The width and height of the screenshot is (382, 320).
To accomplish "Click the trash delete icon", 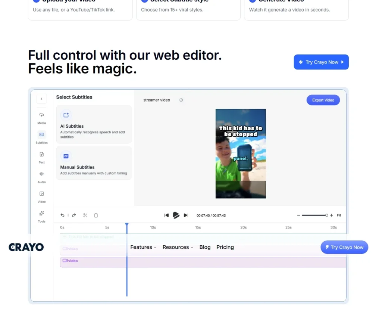I will point(96,215).
